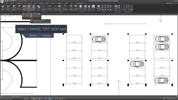Select the Incremental Copy tool
Screen dimensions: 178x100
click(8, 8)
